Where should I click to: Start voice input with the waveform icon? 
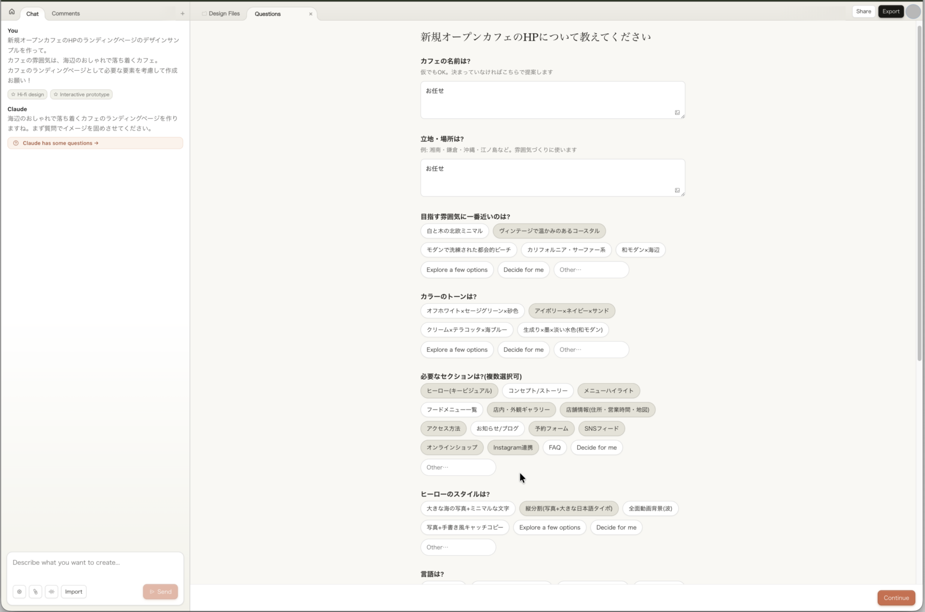click(x=52, y=592)
